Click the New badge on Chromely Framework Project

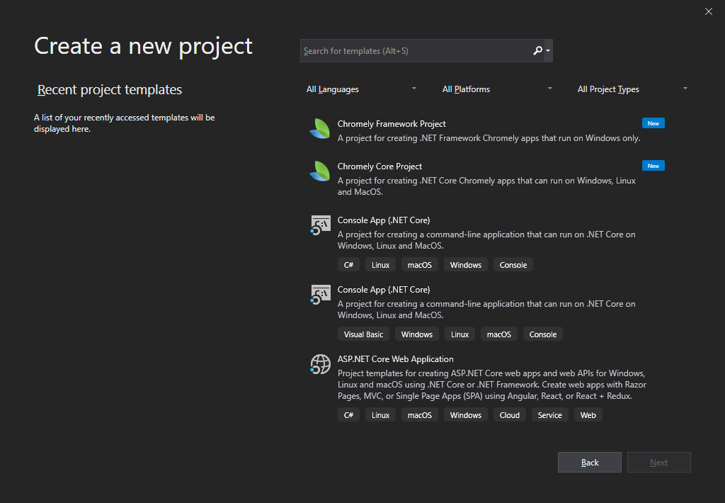tap(653, 123)
